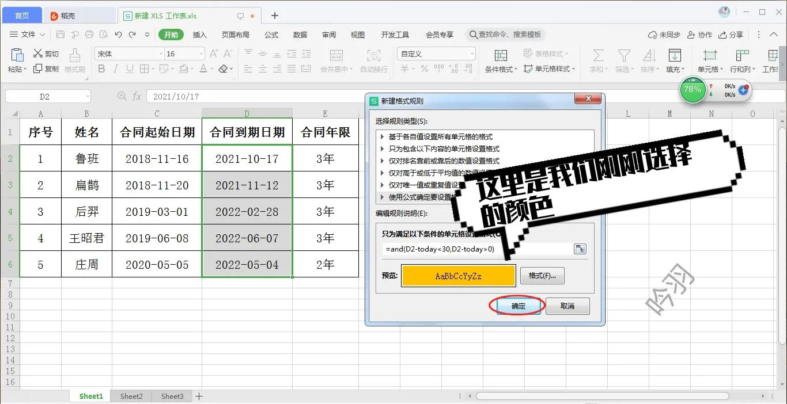Click the orange format preview swatch
Image resolution: width=787 pixels, height=404 pixels.
[459, 276]
